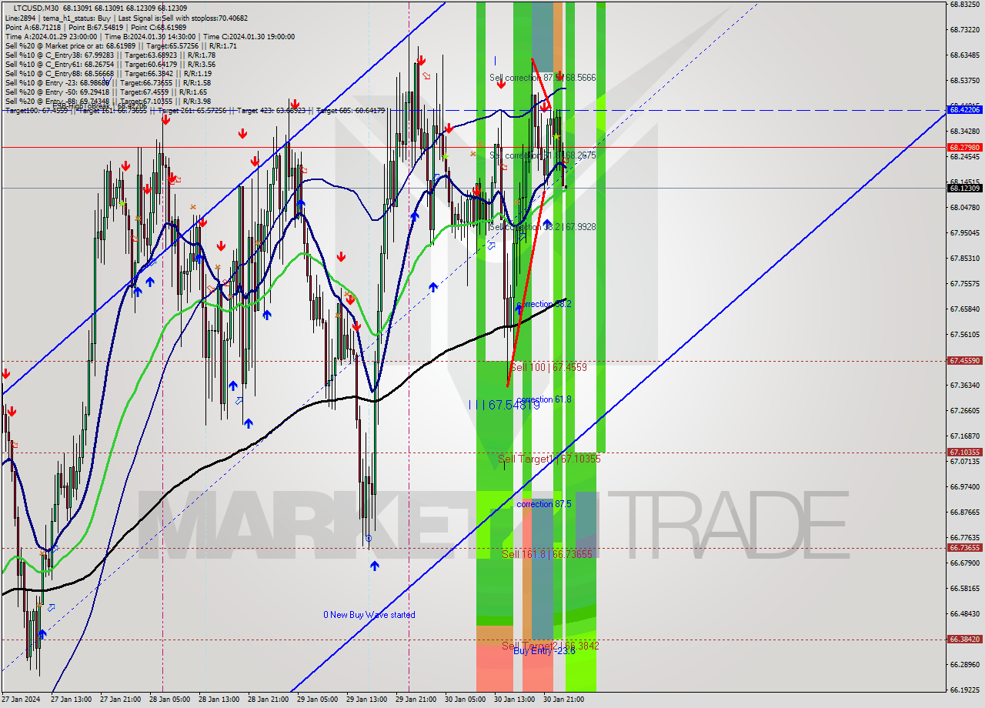This screenshot has height=708, width=985.
Task: Click the '0 New Buy Wave started' label
Action: (369, 615)
